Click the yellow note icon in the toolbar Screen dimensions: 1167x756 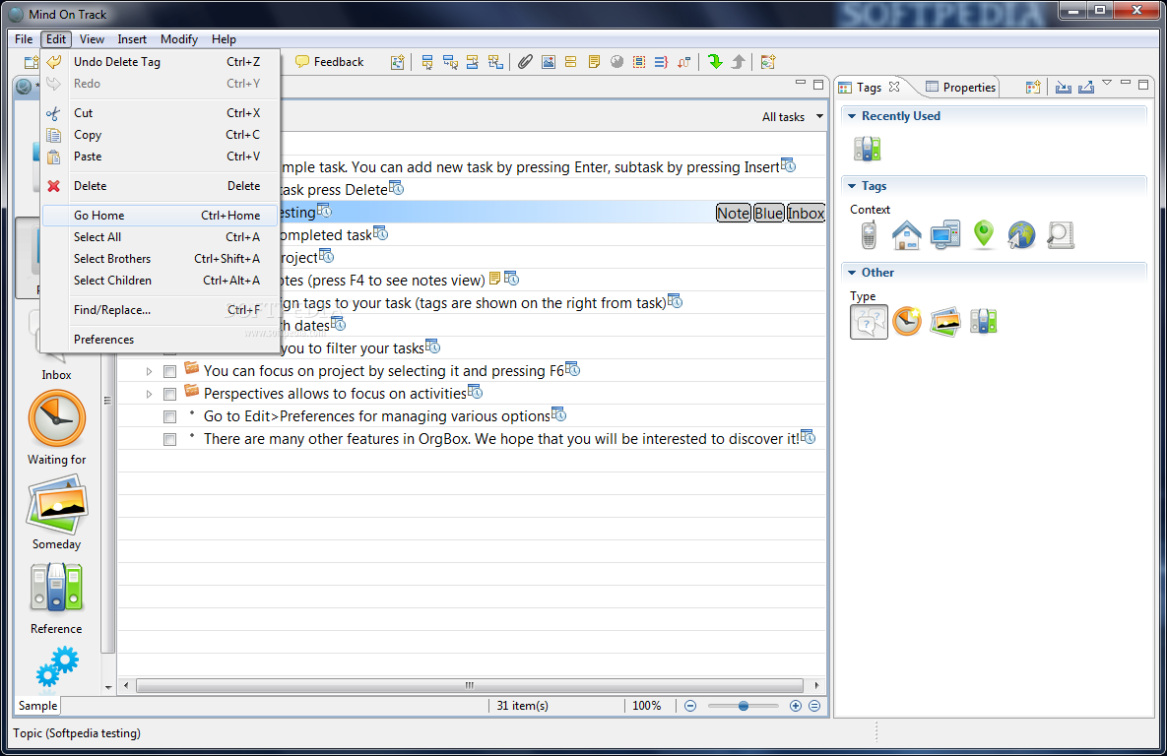coord(594,62)
